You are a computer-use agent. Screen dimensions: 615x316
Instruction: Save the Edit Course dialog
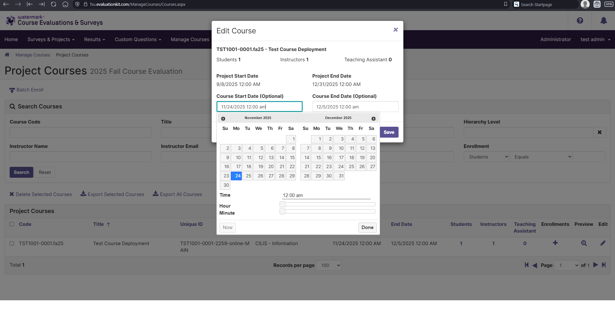point(389,132)
